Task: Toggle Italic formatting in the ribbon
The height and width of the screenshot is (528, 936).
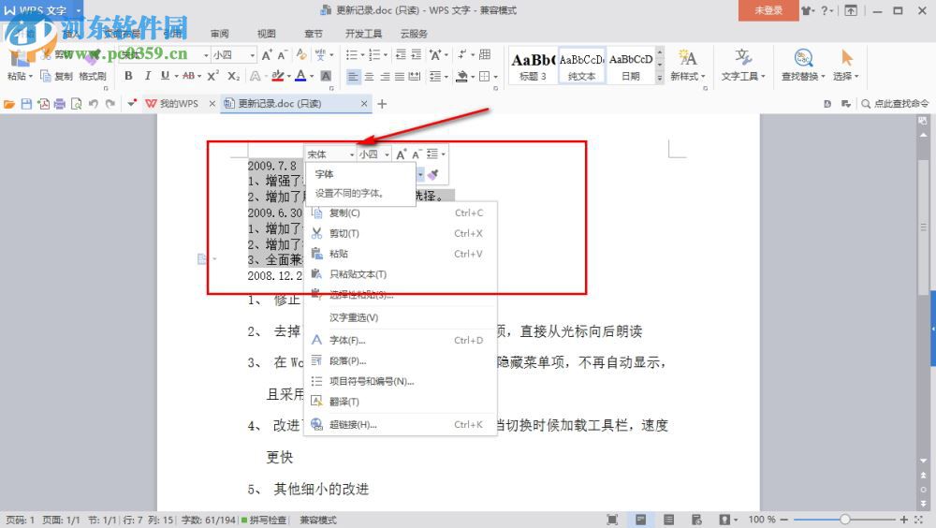Action: coord(148,76)
